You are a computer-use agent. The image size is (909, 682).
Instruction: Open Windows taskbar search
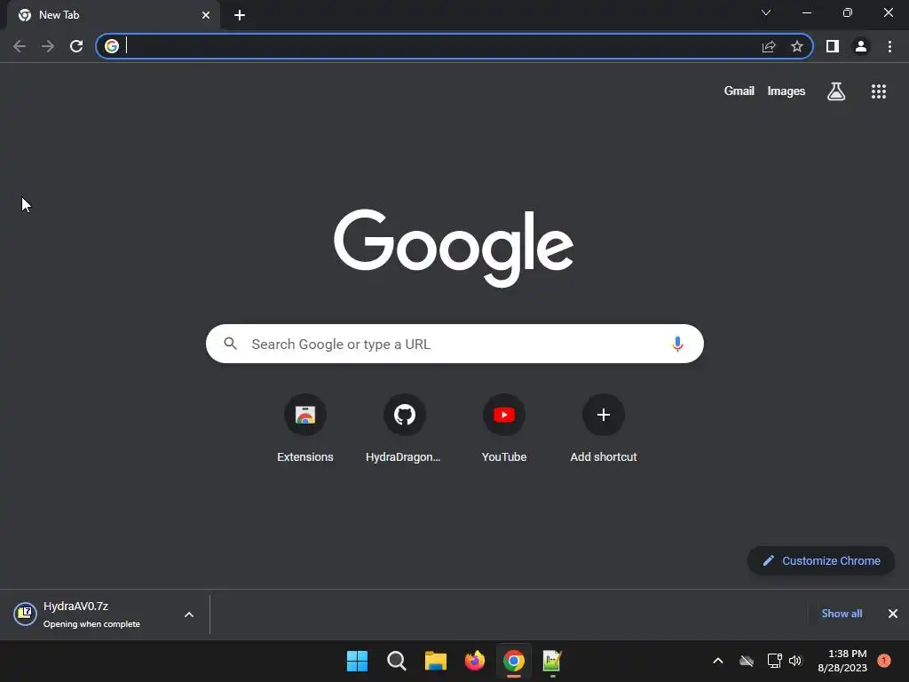click(397, 661)
